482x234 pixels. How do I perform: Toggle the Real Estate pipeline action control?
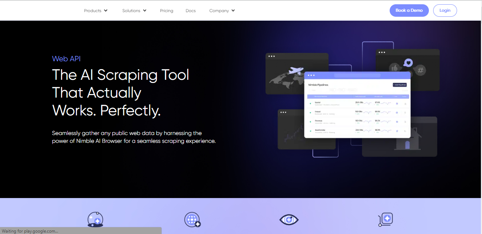[x=405, y=131]
